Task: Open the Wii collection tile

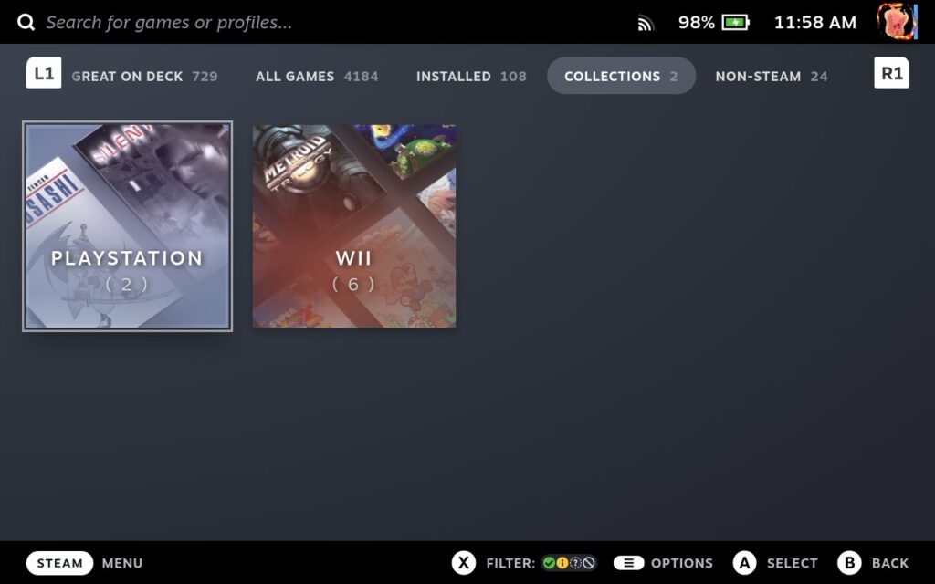Action: click(354, 226)
